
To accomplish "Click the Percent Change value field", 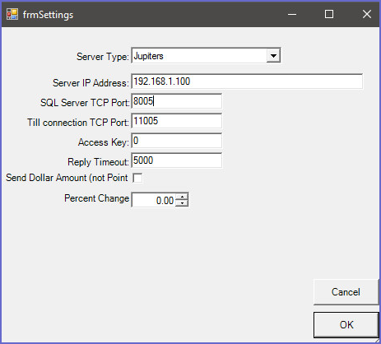I will (154, 200).
